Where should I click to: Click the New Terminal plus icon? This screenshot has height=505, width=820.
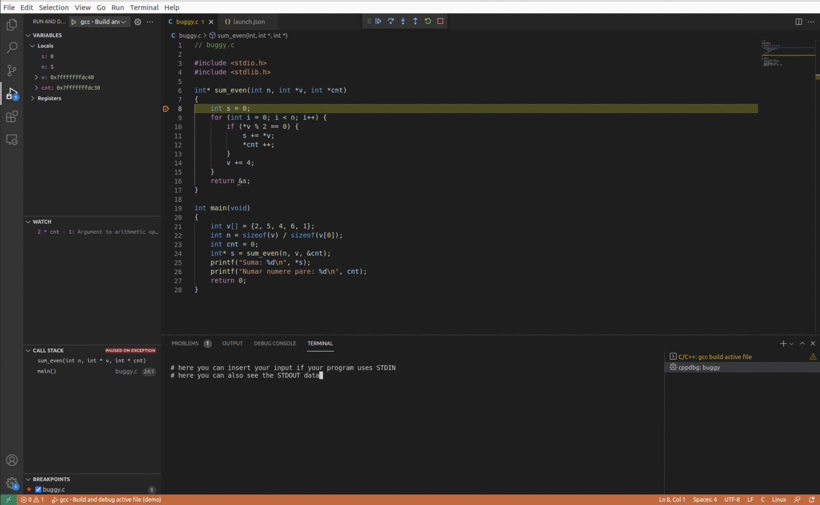pyautogui.click(x=783, y=343)
